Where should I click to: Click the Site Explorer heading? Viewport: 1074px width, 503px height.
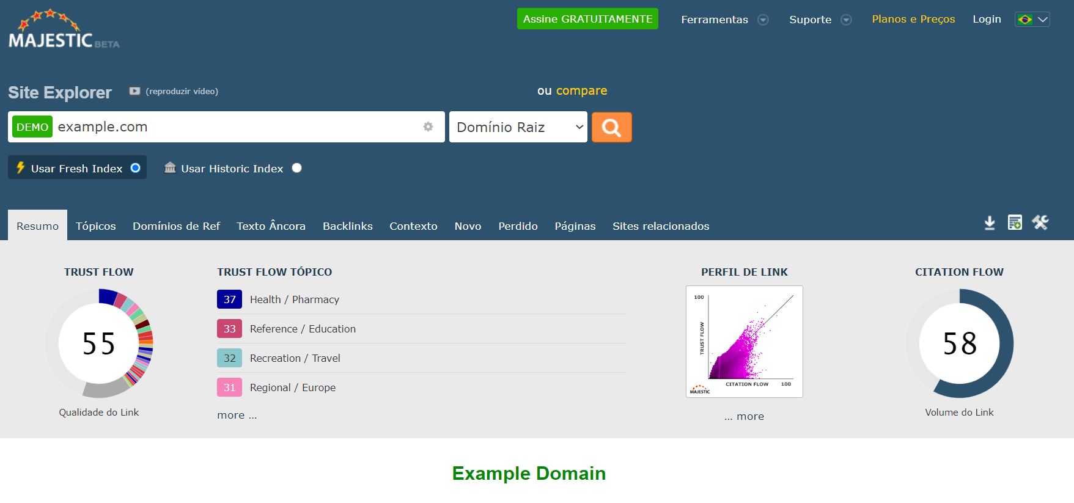pos(60,92)
